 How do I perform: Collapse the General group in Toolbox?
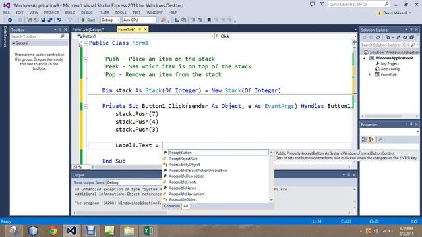pos(13,43)
